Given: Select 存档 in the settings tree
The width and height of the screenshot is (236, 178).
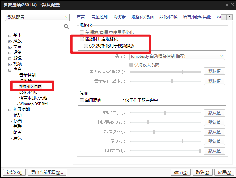Looking at the screenshot, I should click(x=17, y=121).
